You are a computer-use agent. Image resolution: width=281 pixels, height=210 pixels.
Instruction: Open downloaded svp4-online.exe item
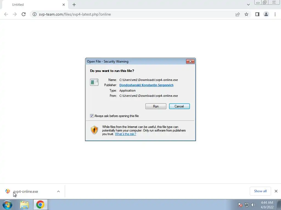[x=26, y=191]
